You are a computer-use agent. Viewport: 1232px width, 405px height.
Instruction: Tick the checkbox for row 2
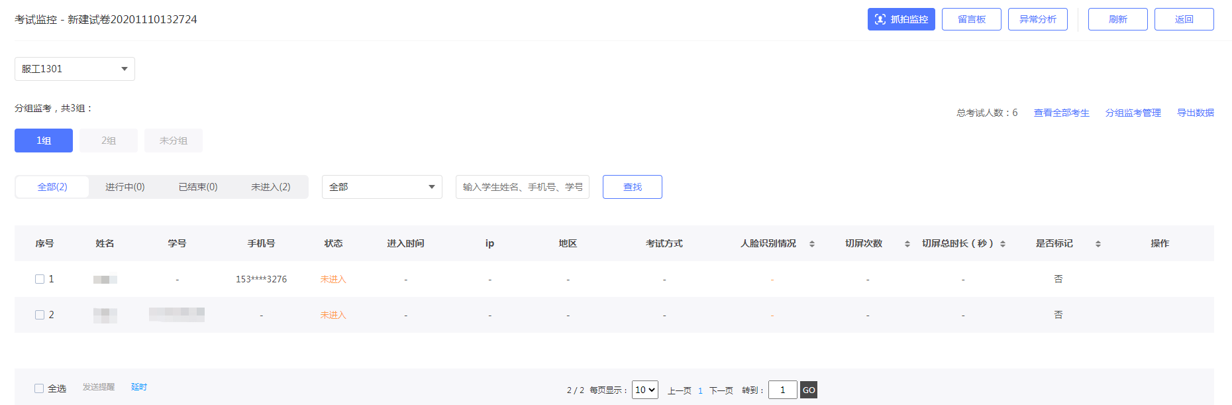coord(40,315)
